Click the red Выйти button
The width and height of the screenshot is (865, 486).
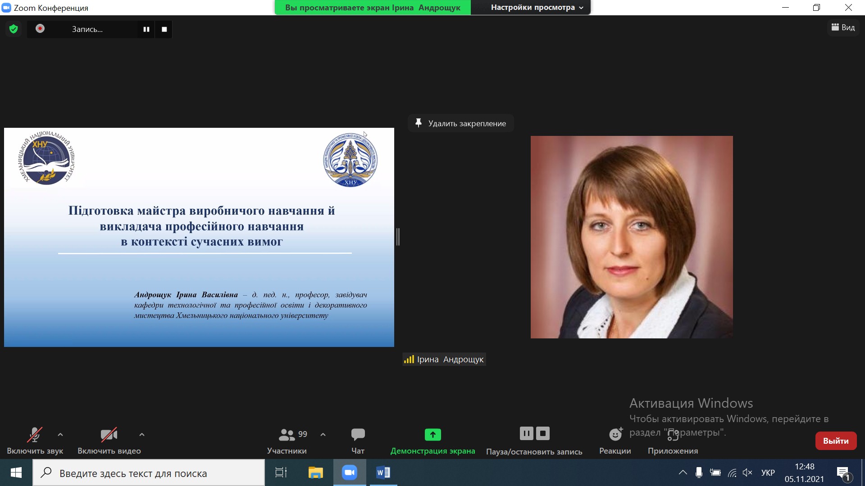(836, 441)
